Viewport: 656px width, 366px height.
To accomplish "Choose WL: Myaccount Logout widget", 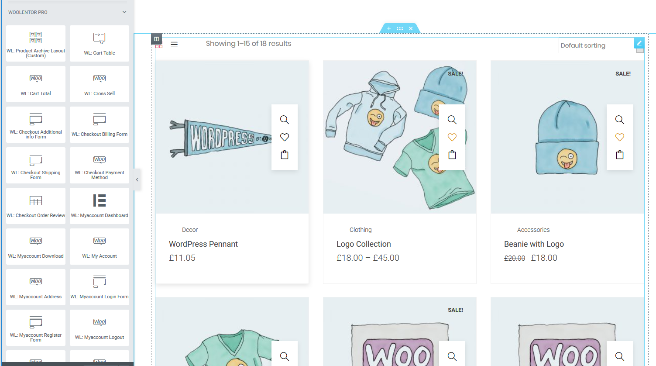I will [x=100, y=328].
